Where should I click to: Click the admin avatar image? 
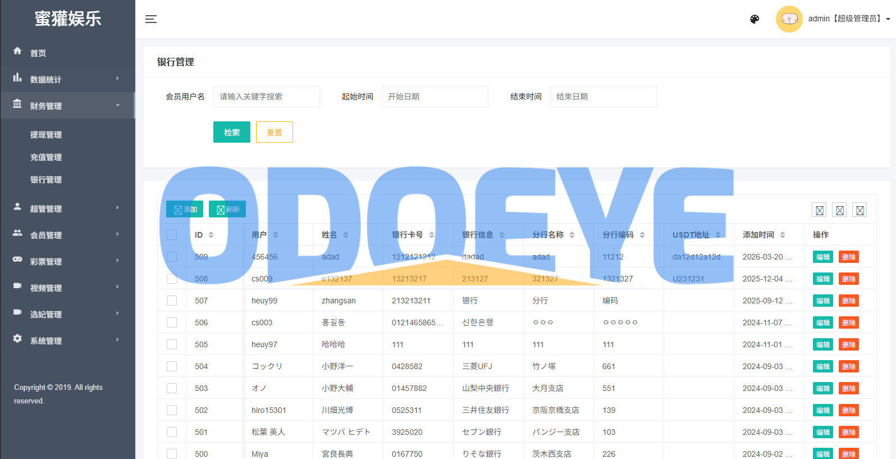pyautogui.click(x=789, y=19)
